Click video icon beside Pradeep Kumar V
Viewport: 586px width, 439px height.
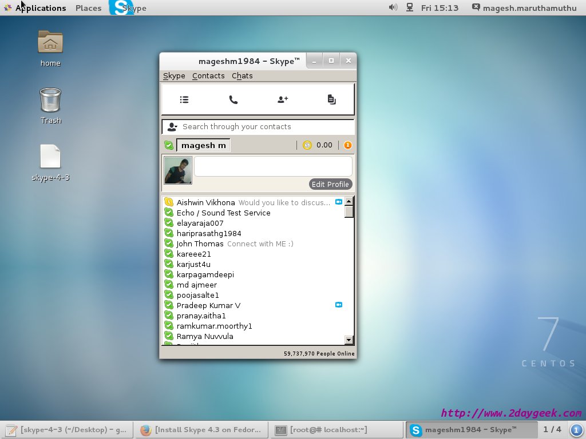pyautogui.click(x=338, y=305)
